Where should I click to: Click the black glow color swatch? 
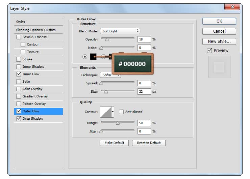pos(93,57)
